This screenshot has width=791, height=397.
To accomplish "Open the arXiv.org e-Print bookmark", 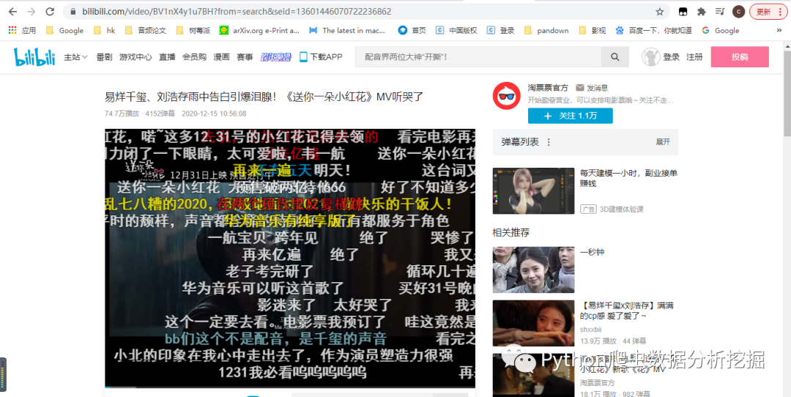I will 259,30.
